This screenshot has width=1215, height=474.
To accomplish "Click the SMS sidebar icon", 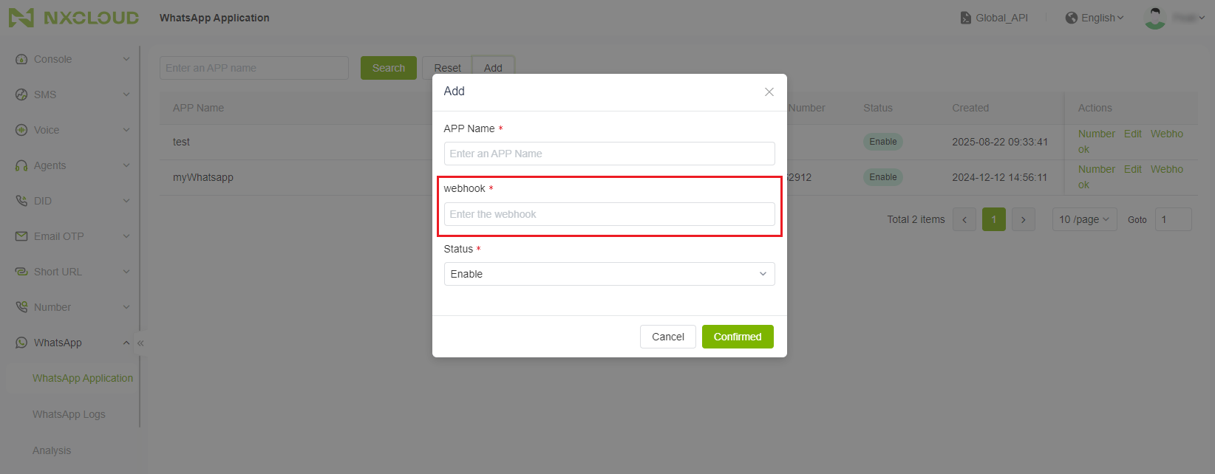I will (x=21, y=95).
